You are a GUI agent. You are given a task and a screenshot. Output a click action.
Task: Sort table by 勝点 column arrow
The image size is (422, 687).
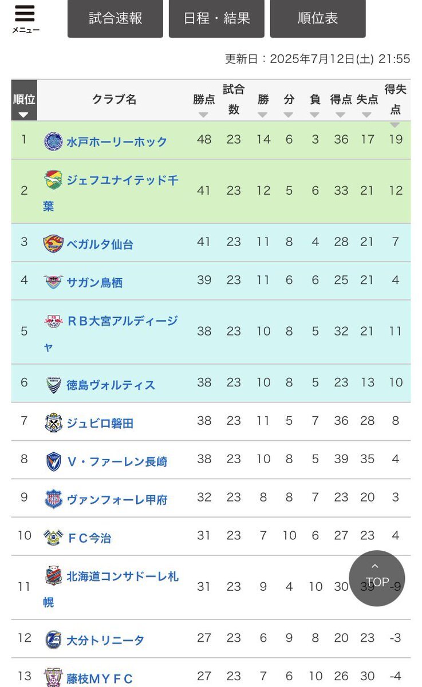tap(204, 114)
